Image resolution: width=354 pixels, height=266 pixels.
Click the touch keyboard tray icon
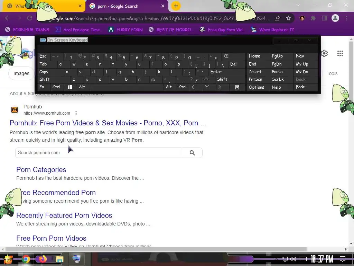(302, 259)
